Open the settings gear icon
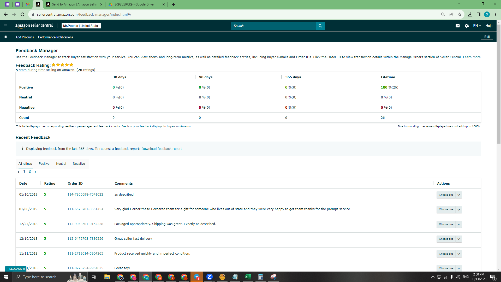The image size is (501, 282). (467, 26)
